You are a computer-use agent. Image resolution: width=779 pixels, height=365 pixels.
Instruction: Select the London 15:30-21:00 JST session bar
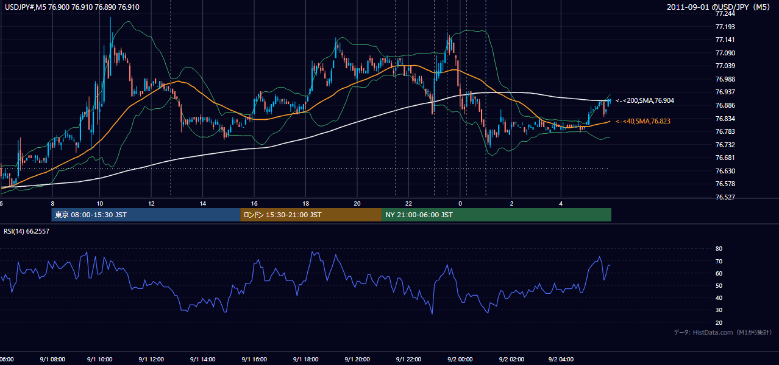point(311,215)
